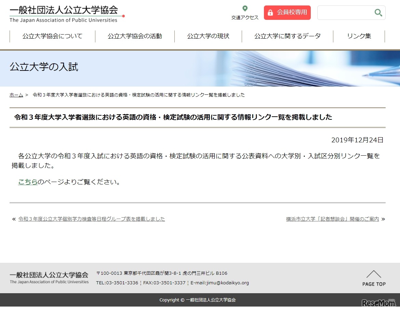Click the 会員校専用 button
400x311 pixels.
[287, 12]
